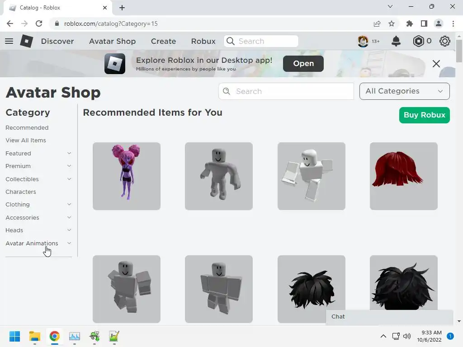Viewport: 463px width, 347px height.
Task: Open a new browser tab
Action: (x=122, y=8)
